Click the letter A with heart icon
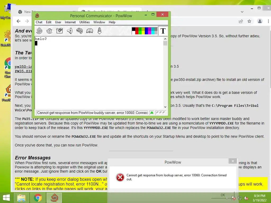Viewport: 271px width, 203px height. pos(100,31)
